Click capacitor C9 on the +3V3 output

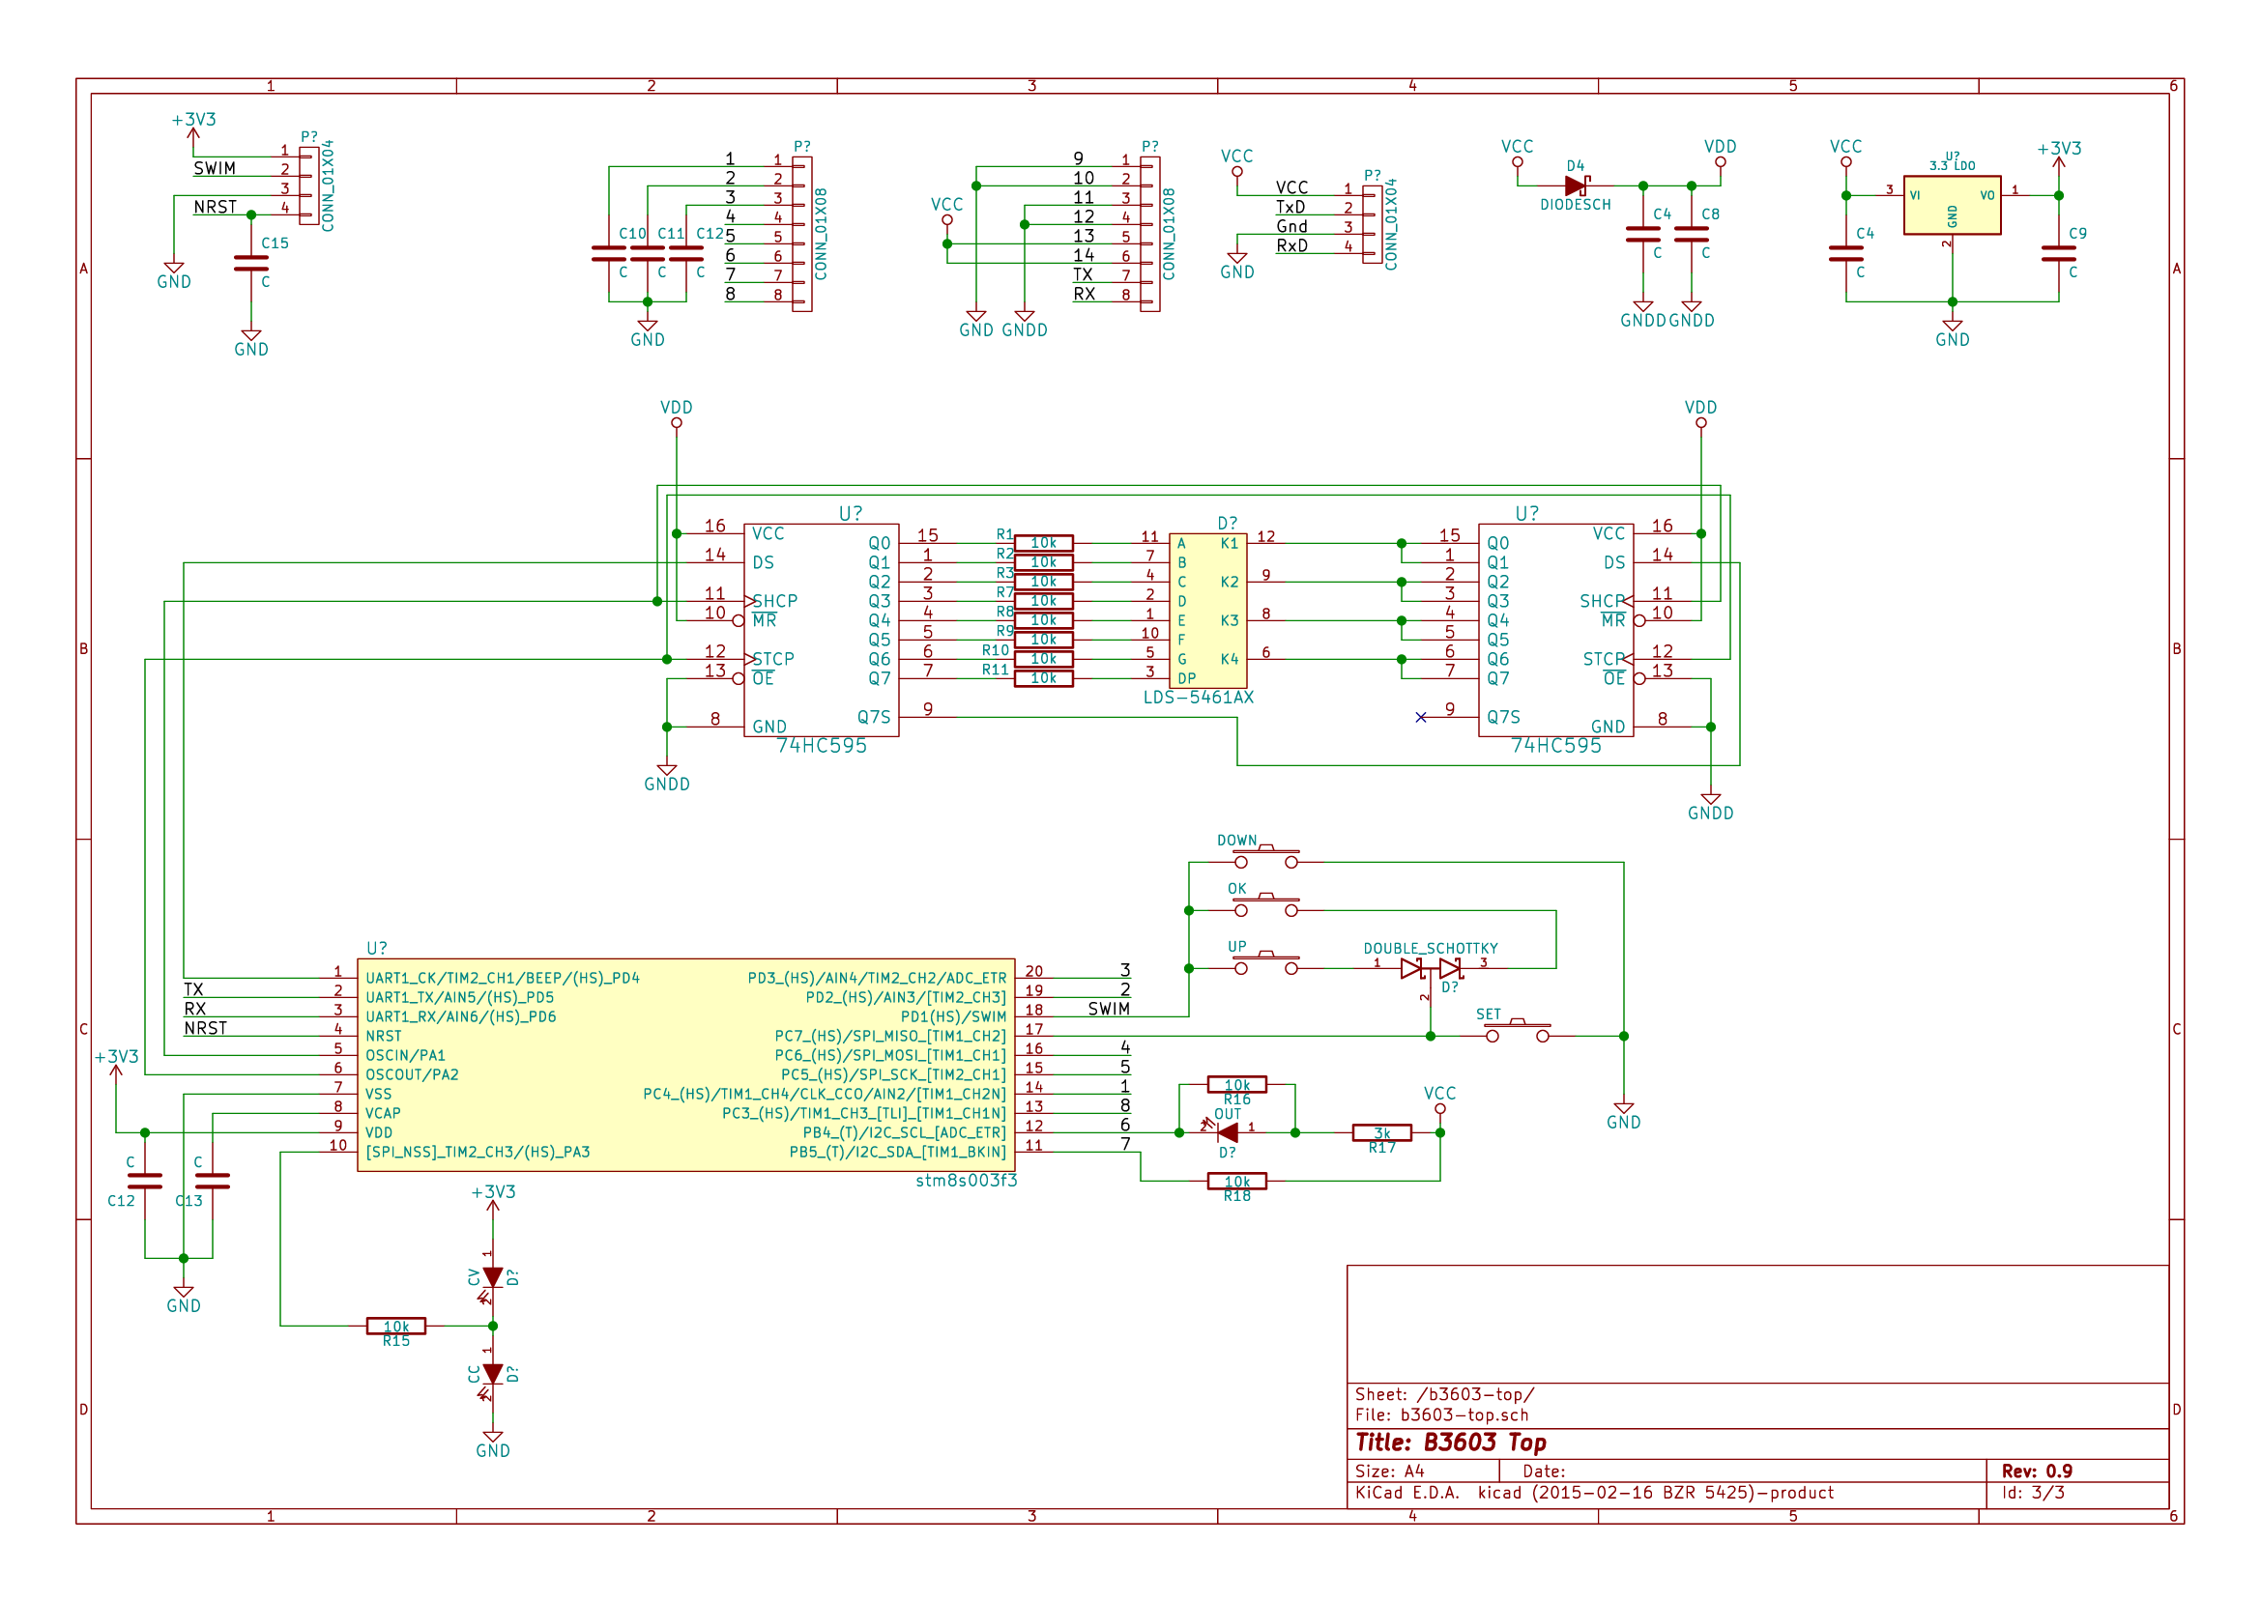tap(2058, 253)
